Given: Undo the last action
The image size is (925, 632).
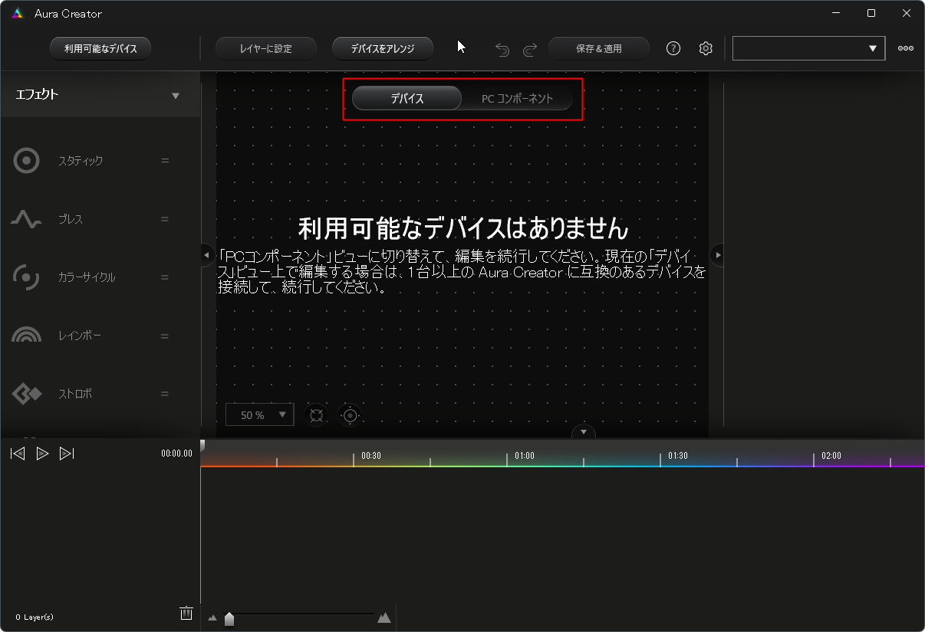Looking at the screenshot, I should [502, 50].
